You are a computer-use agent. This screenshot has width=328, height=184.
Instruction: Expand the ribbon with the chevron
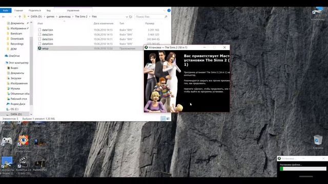[164, 10]
